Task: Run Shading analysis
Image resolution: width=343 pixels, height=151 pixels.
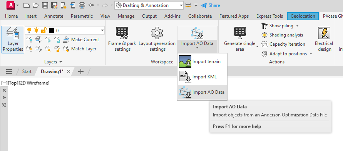Action: coord(282,35)
